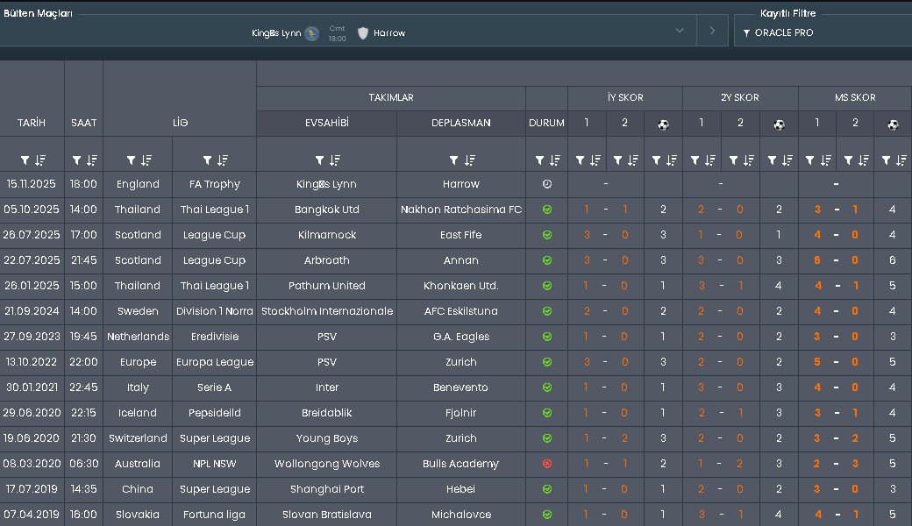Open the match selector dropdown chevron
912x526 pixels.
click(x=679, y=30)
